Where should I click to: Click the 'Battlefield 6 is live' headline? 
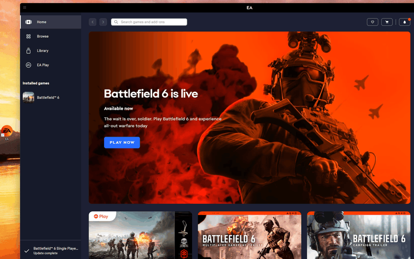click(151, 94)
